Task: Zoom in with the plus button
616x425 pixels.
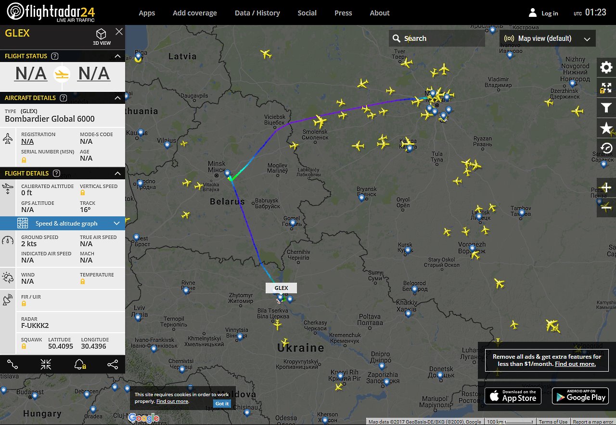Action: (606, 187)
